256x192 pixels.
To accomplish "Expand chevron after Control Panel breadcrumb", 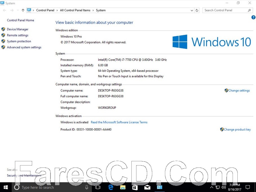I will [57, 10].
